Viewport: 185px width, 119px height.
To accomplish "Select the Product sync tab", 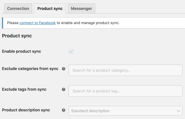I will tap(50, 9).
